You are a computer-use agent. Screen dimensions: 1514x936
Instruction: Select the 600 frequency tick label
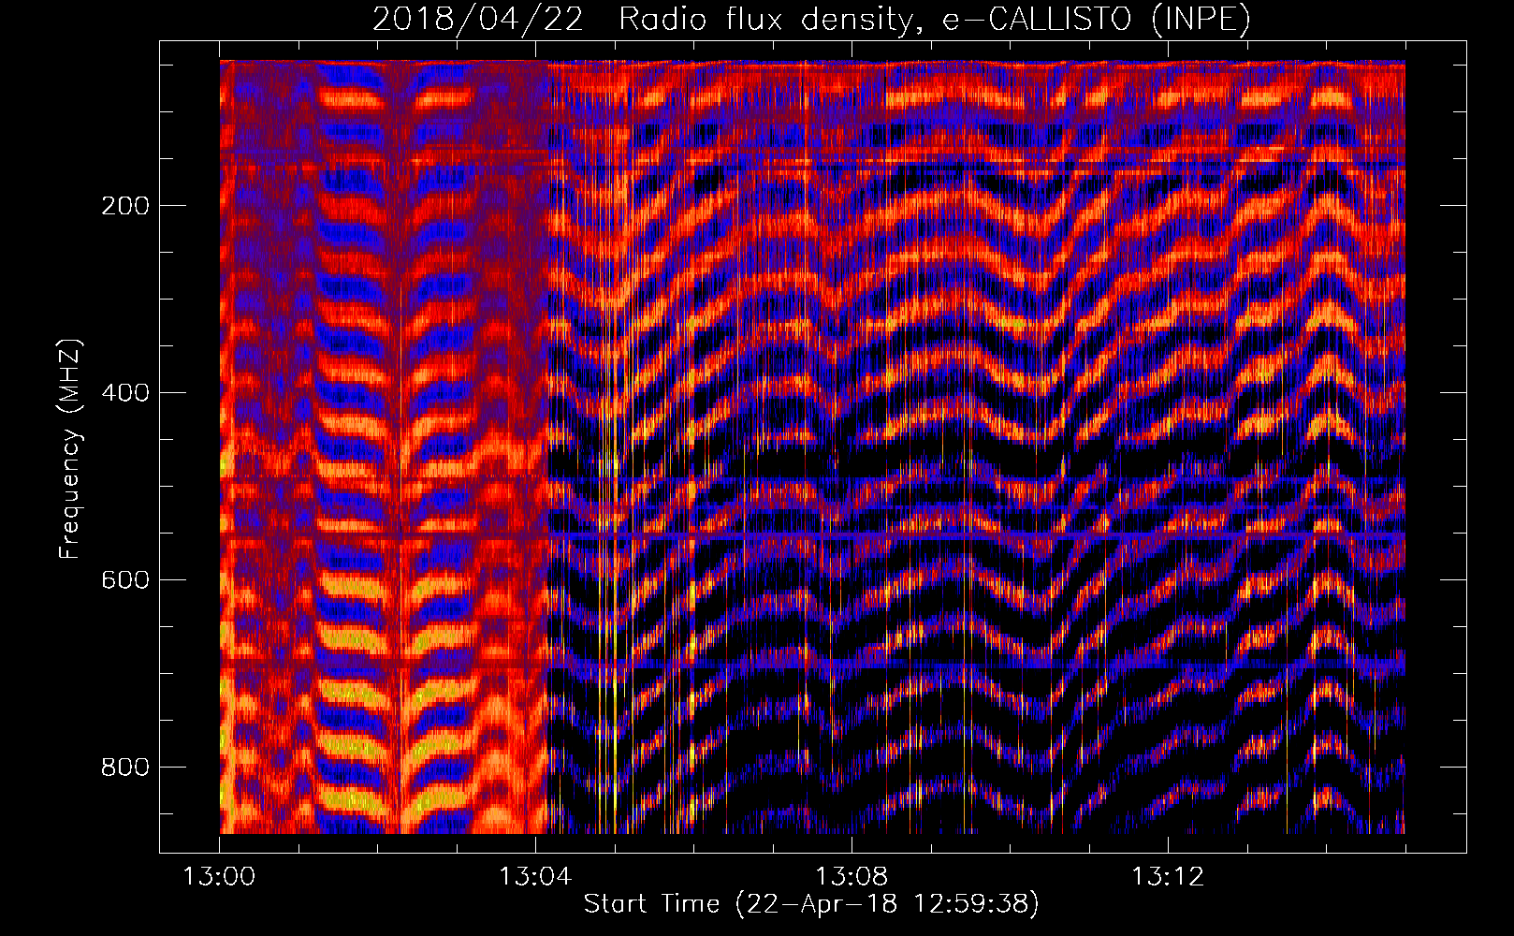pyautogui.click(x=125, y=579)
